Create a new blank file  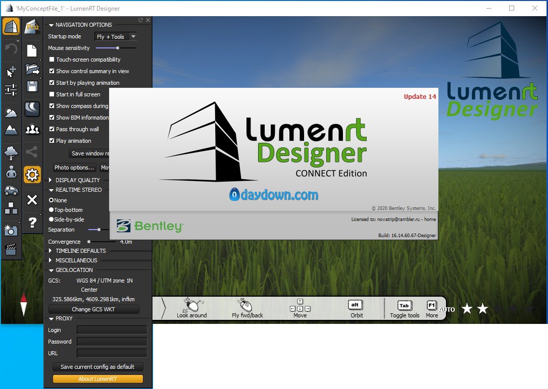click(x=32, y=50)
